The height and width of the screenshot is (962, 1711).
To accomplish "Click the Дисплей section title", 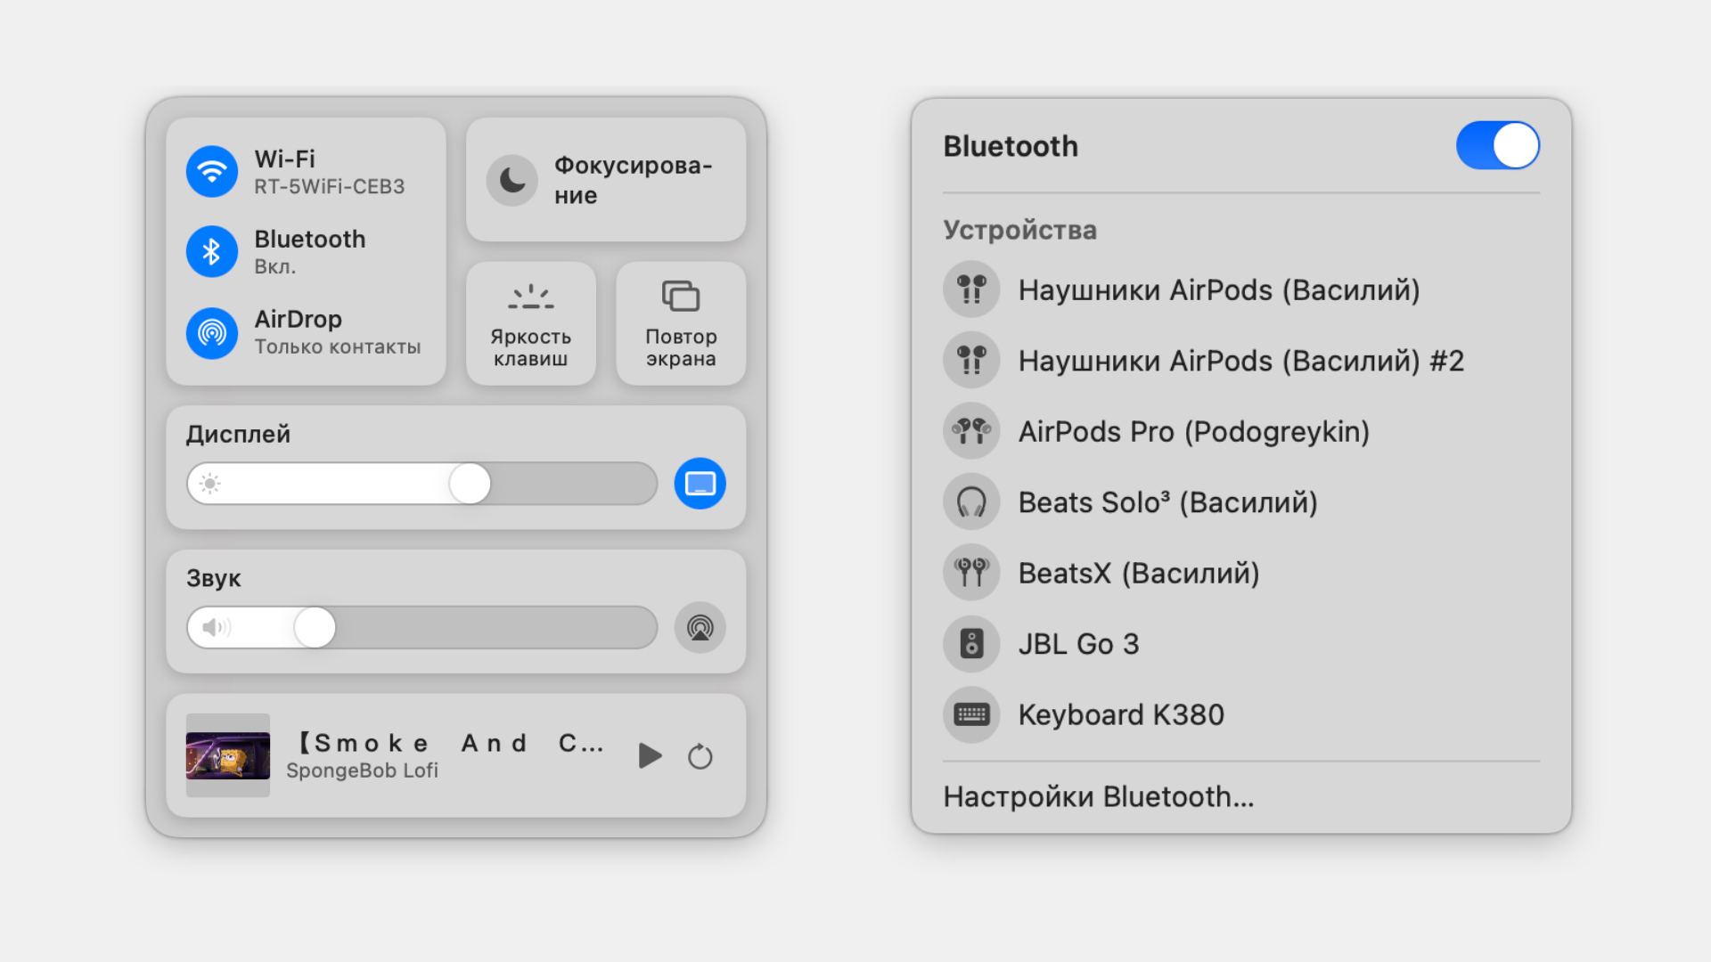I will click(238, 434).
